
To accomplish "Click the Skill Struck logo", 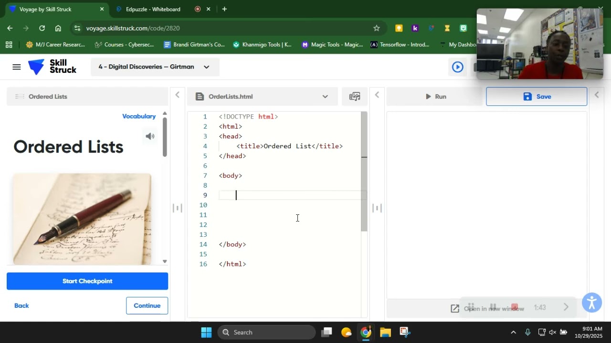I will click(52, 67).
